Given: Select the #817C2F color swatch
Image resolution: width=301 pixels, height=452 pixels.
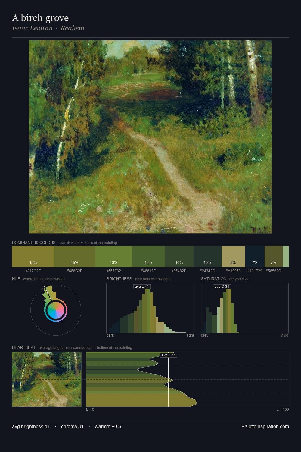Looking at the screenshot, I should click(33, 256).
